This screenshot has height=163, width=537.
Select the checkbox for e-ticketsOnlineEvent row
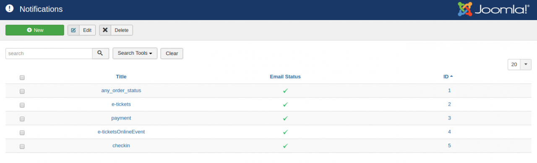pos(22,132)
